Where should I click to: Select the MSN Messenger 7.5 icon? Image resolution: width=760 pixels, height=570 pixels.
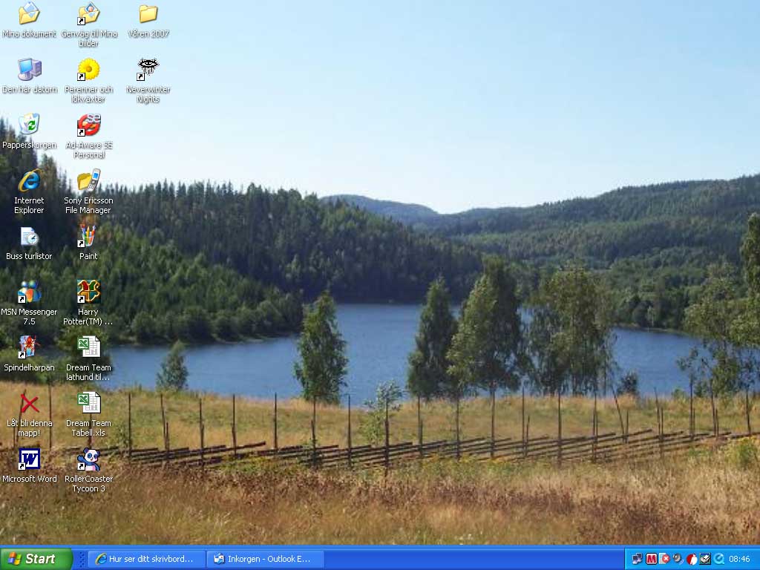(29, 292)
